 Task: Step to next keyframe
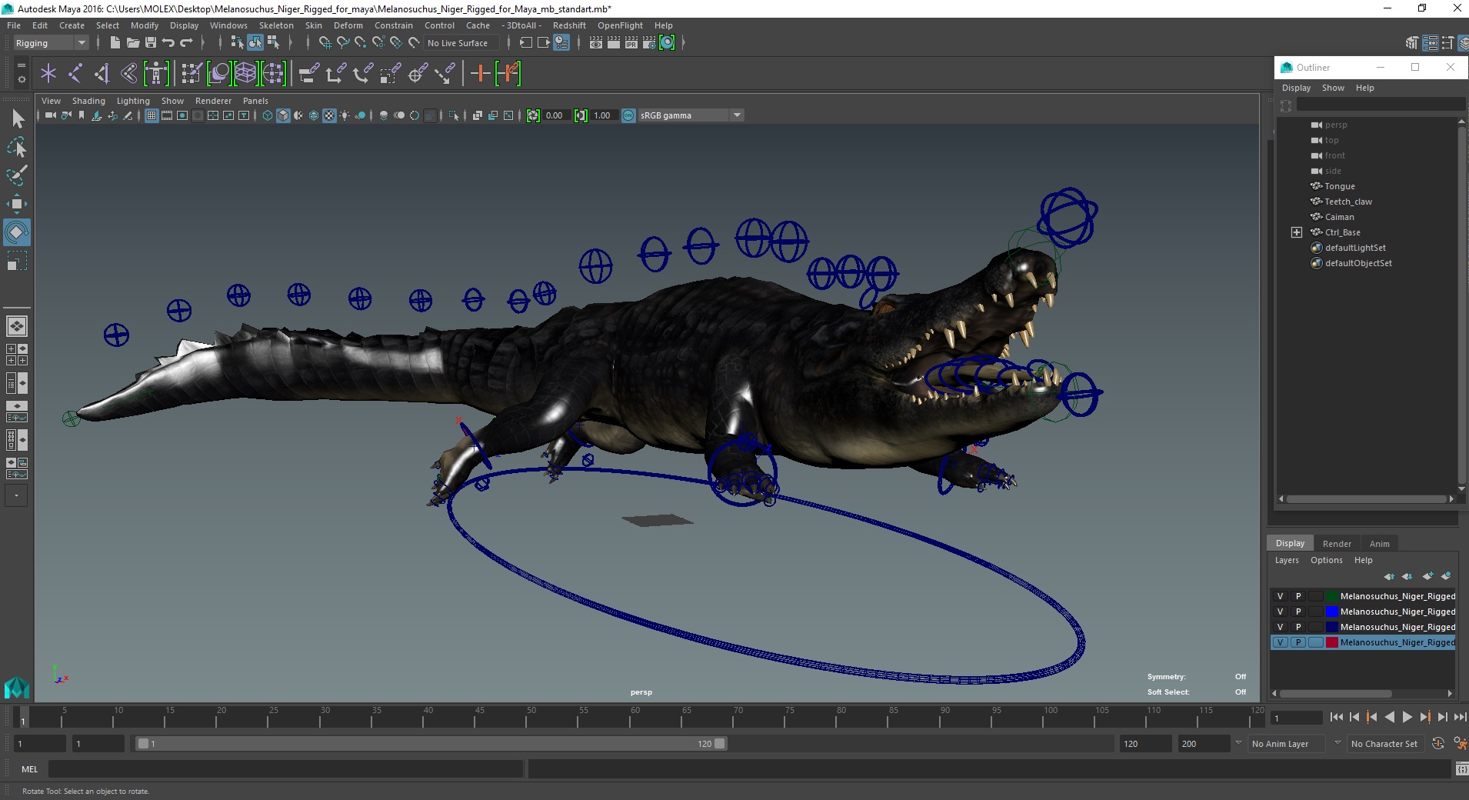click(1424, 717)
